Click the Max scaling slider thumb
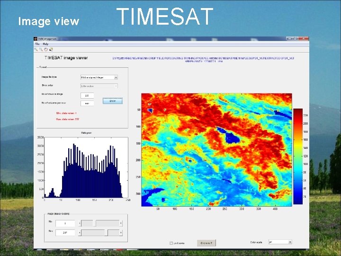341x256 pixels. pyautogui.click(x=106, y=233)
